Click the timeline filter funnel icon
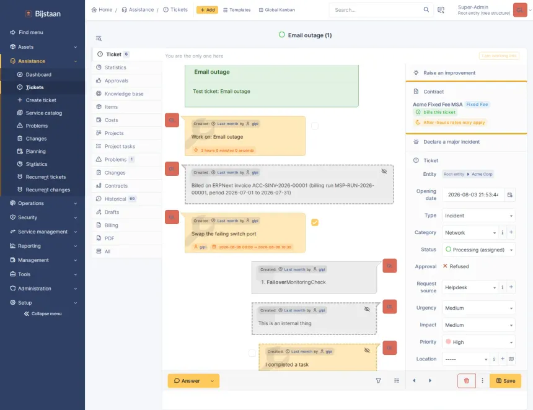 point(378,381)
